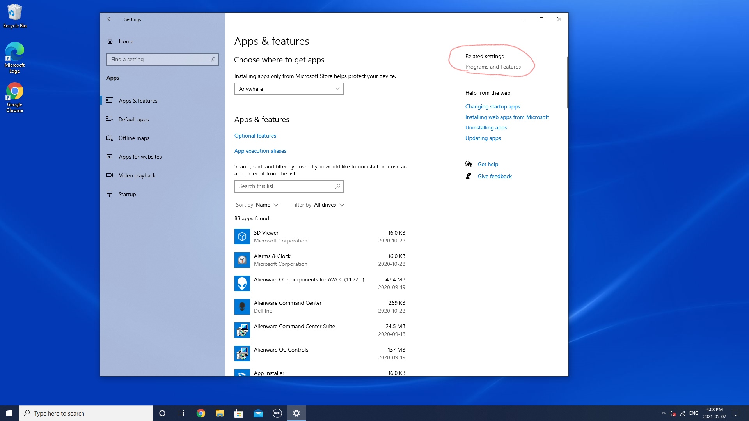Open File Explorer from taskbar
Viewport: 749px width, 421px height.
220,413
